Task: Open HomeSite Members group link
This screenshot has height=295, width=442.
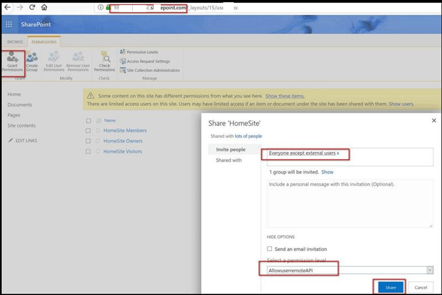Action: pos(125,131)
